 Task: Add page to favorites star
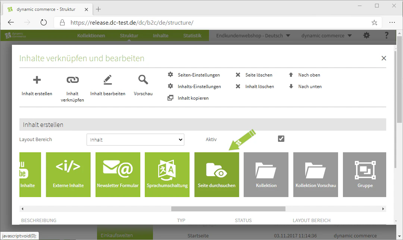(374, 23)
